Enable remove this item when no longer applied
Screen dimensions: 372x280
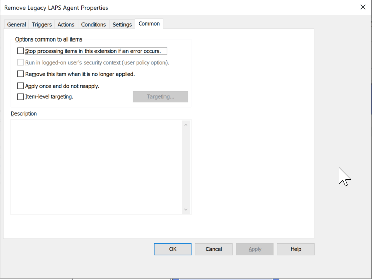coord(21,74)
